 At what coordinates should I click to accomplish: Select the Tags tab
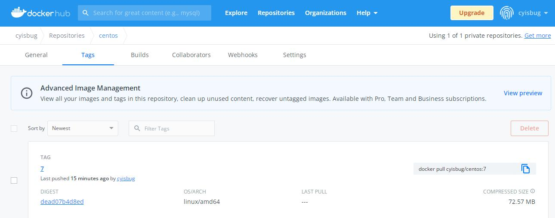[x=88, y=55]
